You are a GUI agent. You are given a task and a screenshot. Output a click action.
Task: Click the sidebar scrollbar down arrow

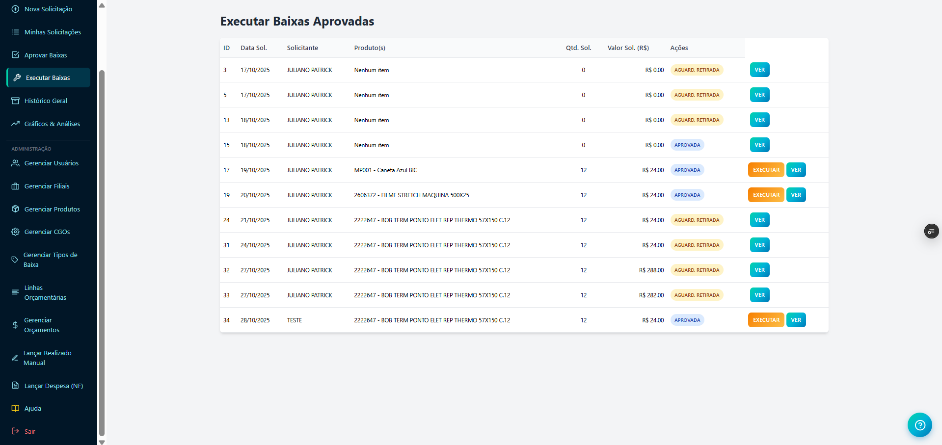click(x=102, y=442)
